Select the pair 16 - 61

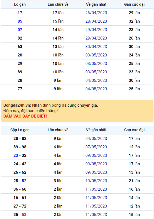pyautogui.click(x=20, y=198)
